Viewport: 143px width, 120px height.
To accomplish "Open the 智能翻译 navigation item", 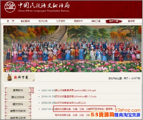I will (x=25, y=21).
